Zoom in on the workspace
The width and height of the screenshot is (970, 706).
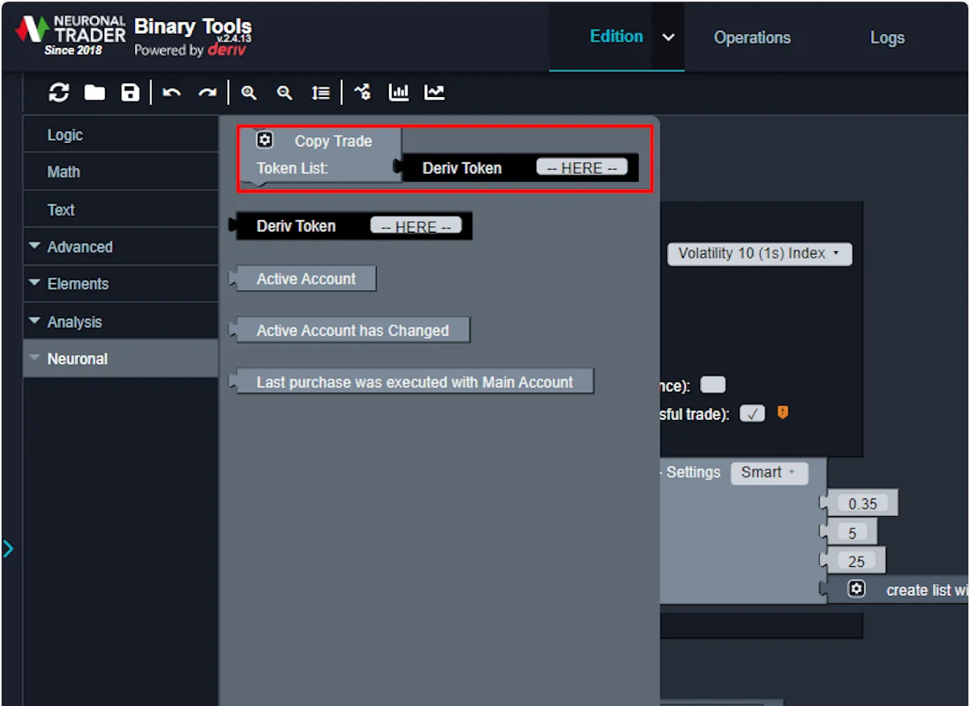coord(249,93)
